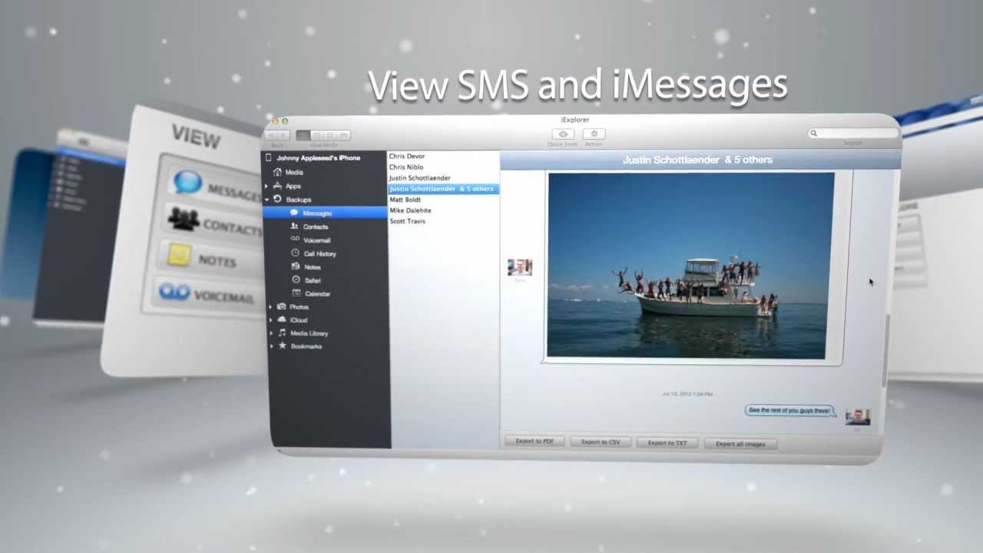Click Messages bubble icon in VIEW panel
Image resolution: width=983 pixels, height=553 pixels.
tap(188, 183)
